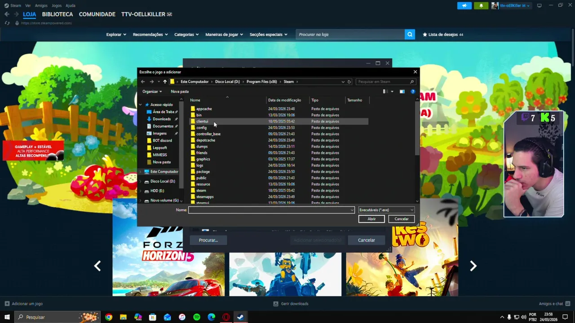Select the depotcache folder

pyautogui.click(x=279, y=140)
